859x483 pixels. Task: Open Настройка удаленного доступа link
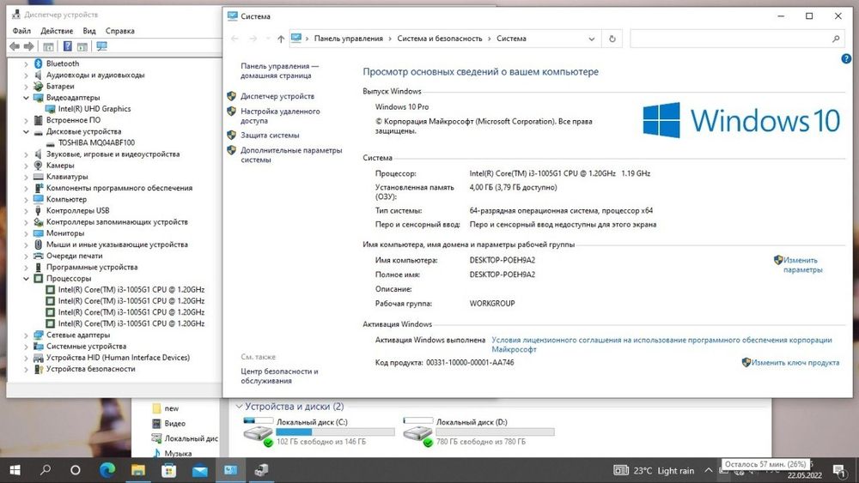click(x=280, y=116)
